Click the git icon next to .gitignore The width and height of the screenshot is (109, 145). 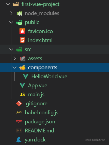click(19, 103)
